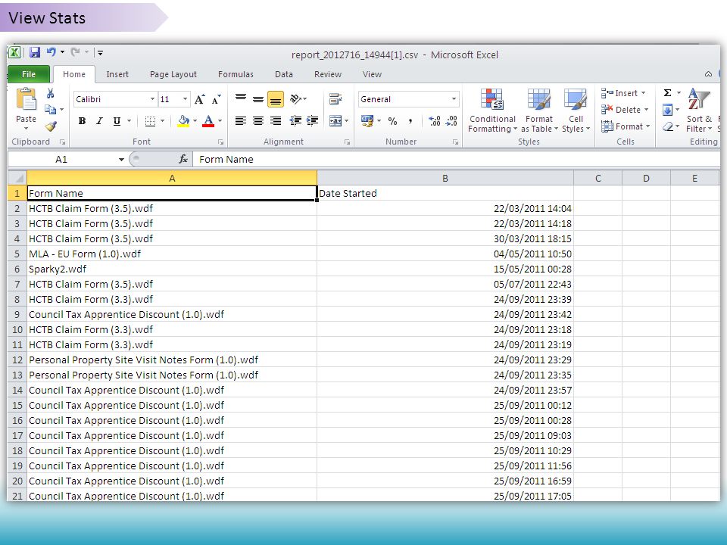Click the Save icon in Quick Access Toolbar

point(35,52)
